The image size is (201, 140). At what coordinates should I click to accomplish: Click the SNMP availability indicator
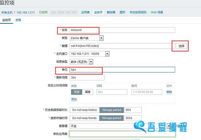pos(61,12)
